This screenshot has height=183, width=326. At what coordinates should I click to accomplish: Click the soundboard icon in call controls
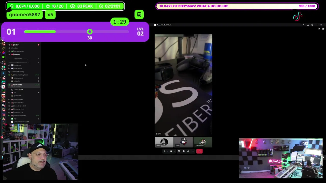pos(188,151)
